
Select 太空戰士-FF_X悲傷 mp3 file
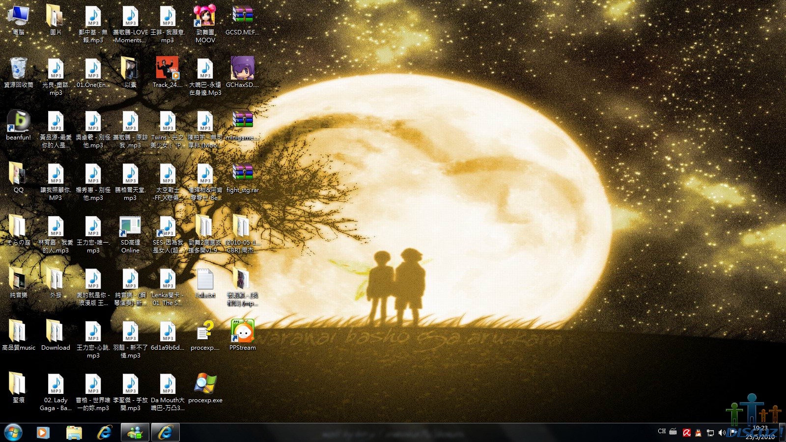(168, 182)
